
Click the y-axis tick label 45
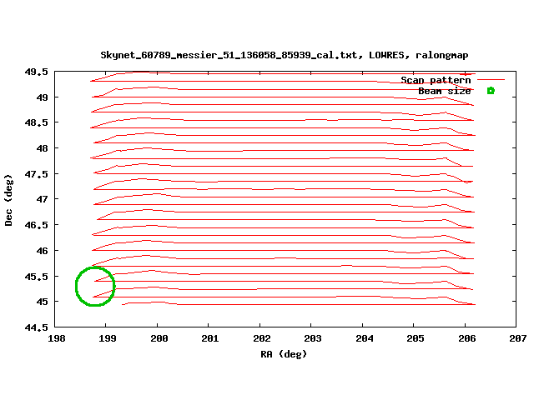(x=43, y=302)
